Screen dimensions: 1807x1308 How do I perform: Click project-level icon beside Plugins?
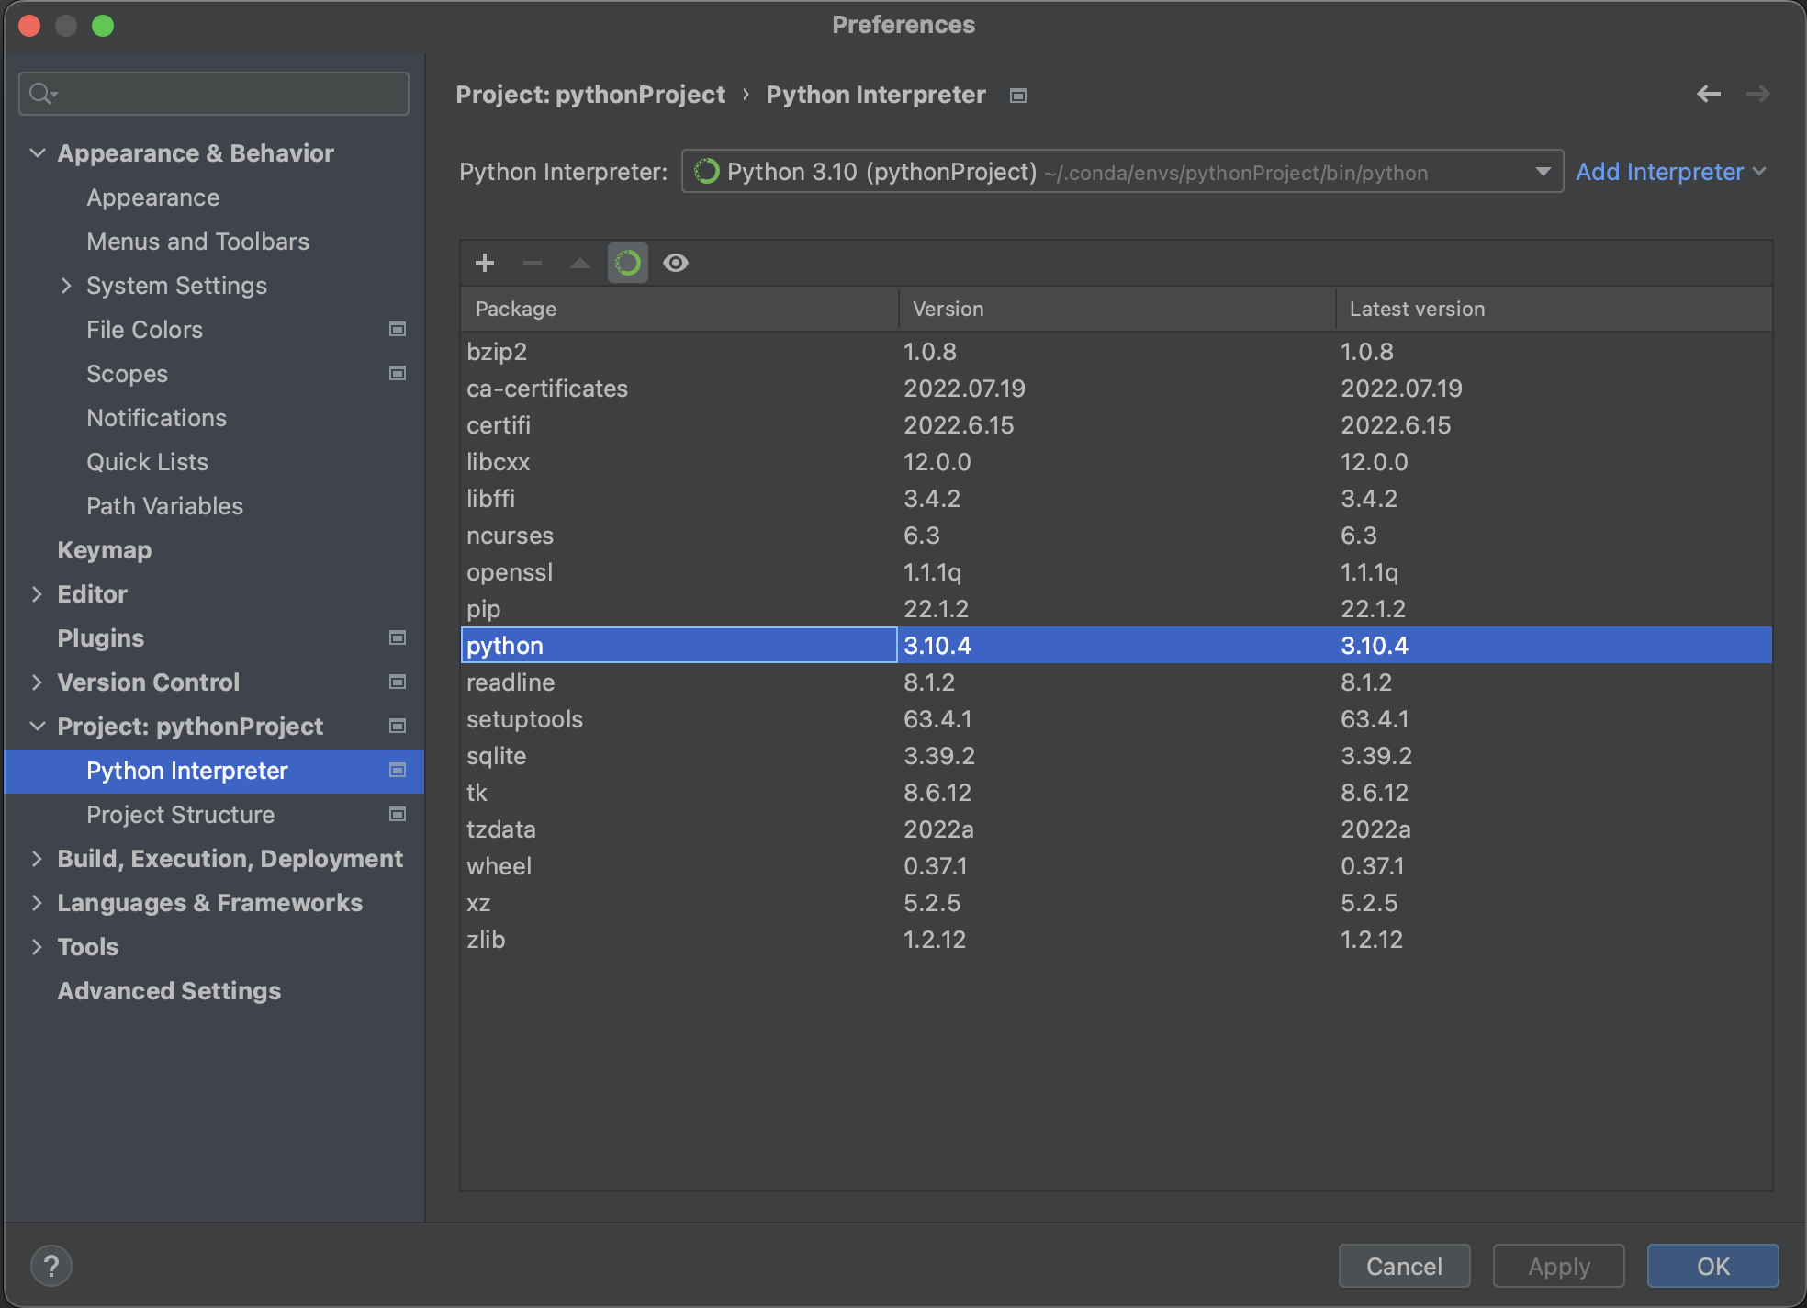[x=398, y=637]
